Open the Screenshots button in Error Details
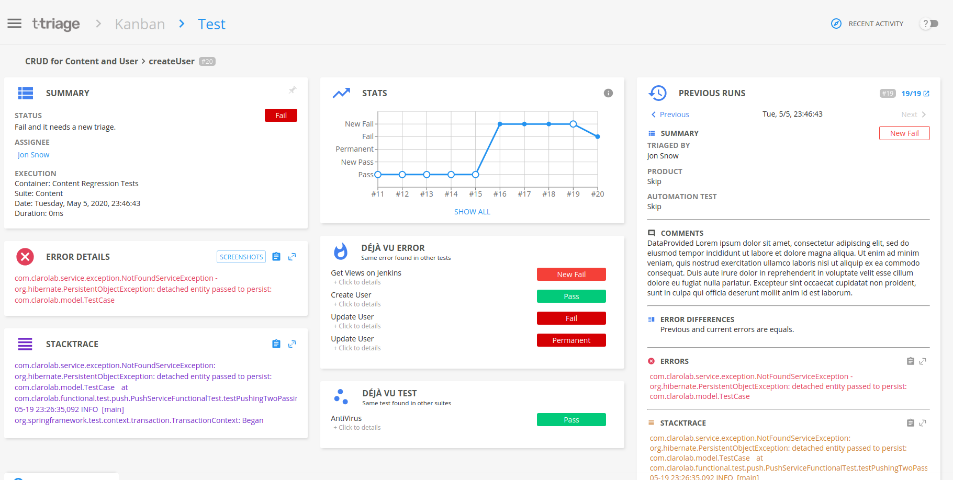This screenshot has width=953, height=480. point(241,257)
